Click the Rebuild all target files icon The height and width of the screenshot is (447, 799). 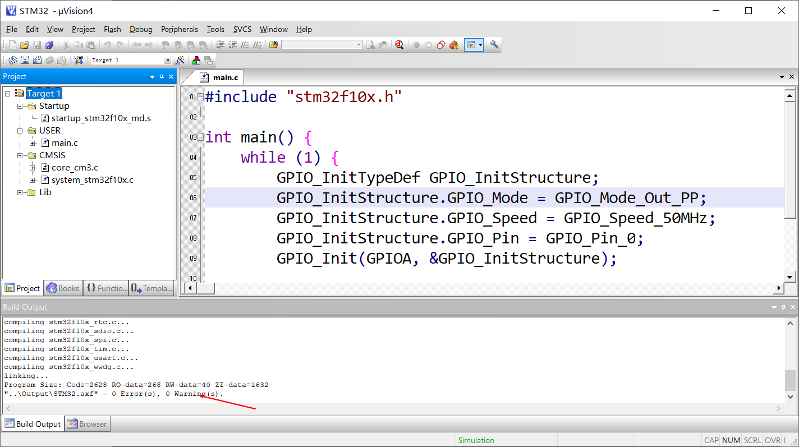point(38,60)
